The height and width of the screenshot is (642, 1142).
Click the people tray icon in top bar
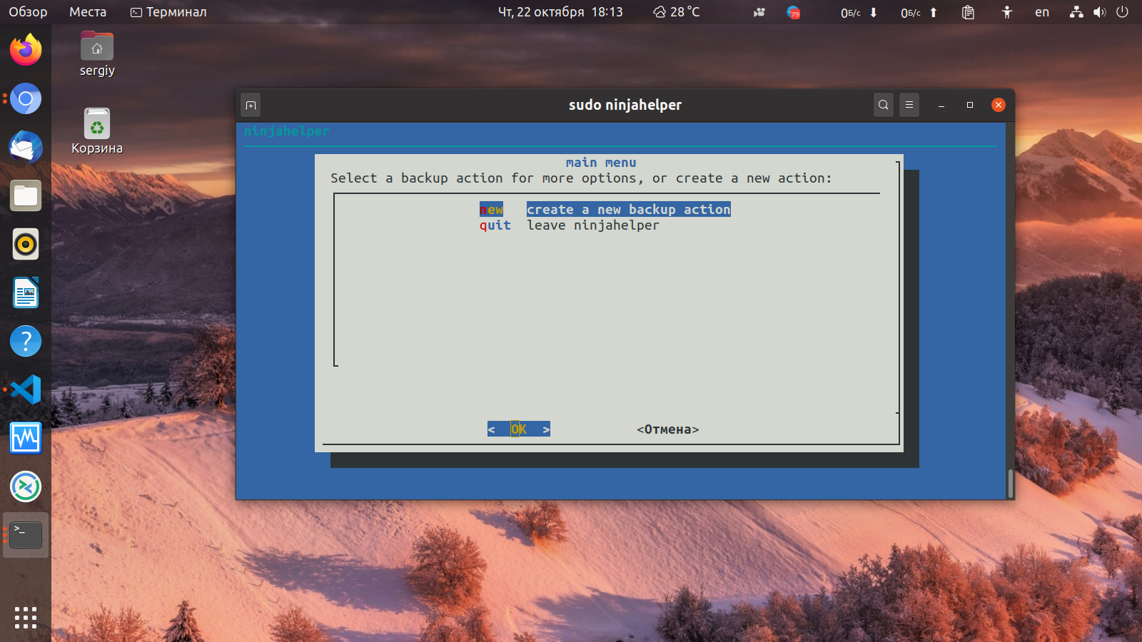pos(759,12)
